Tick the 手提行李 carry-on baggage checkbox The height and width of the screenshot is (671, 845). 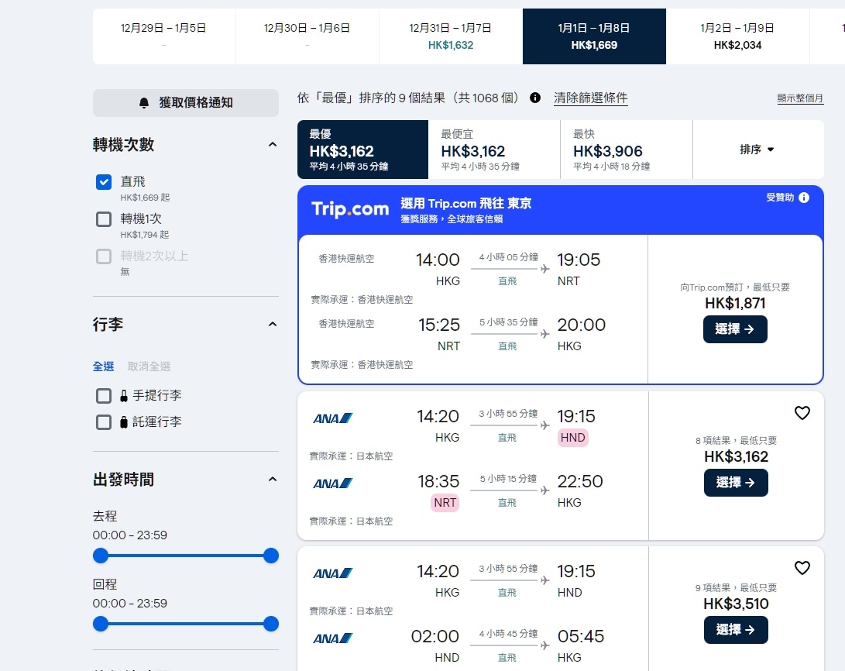click(104, 396)
